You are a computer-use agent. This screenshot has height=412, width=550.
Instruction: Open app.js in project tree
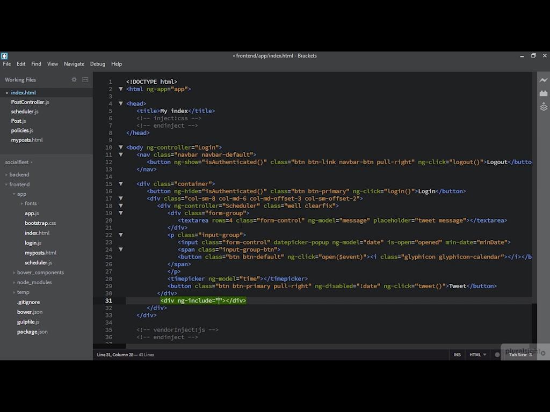32,213
